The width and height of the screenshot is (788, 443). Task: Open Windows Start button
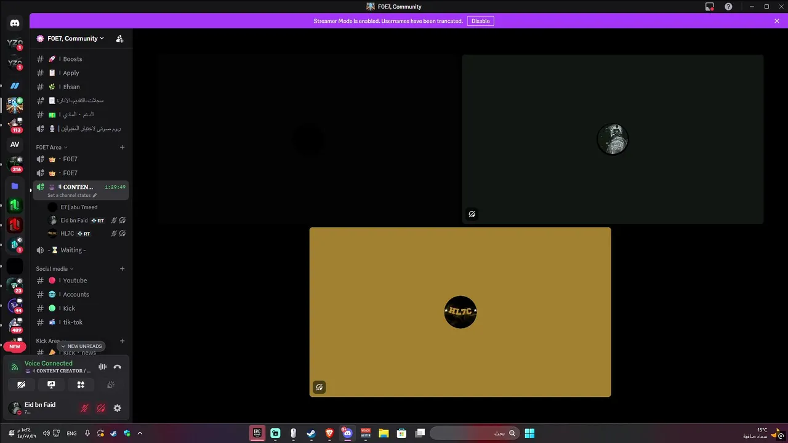(529, 433)
